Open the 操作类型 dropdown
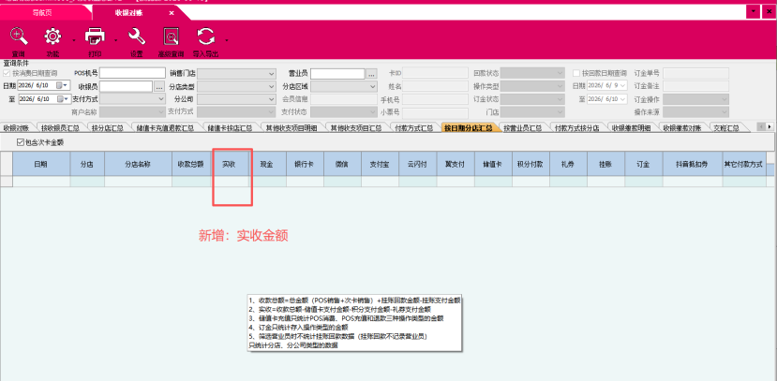 [532, 86]
